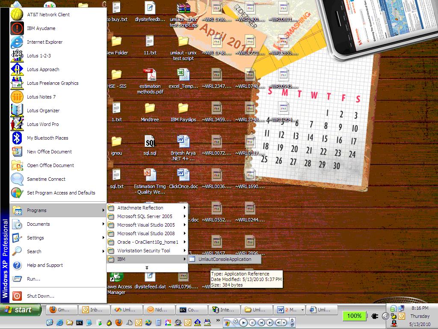Show hidden quick launch icons chevron

point(218,320)
